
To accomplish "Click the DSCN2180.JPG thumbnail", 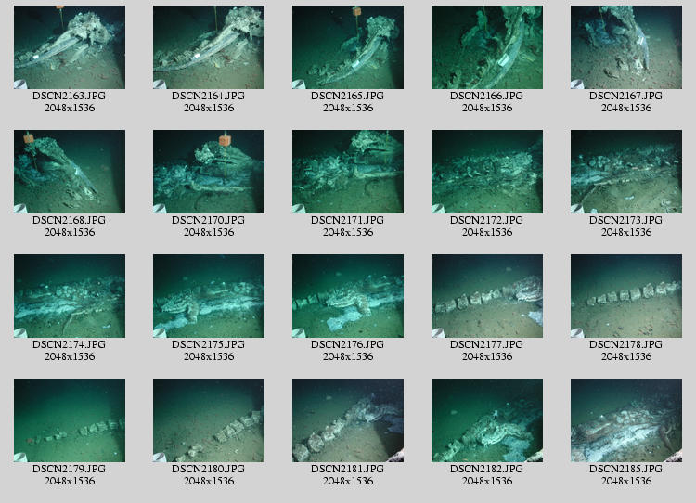I will [209, 420].
